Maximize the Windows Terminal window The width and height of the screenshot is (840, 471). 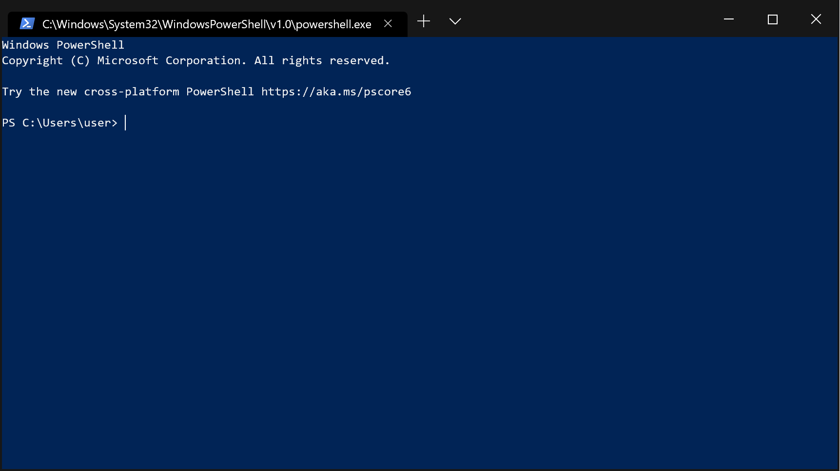point(773,19)
